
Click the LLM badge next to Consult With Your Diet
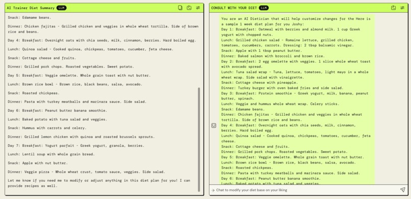(264, 8)
